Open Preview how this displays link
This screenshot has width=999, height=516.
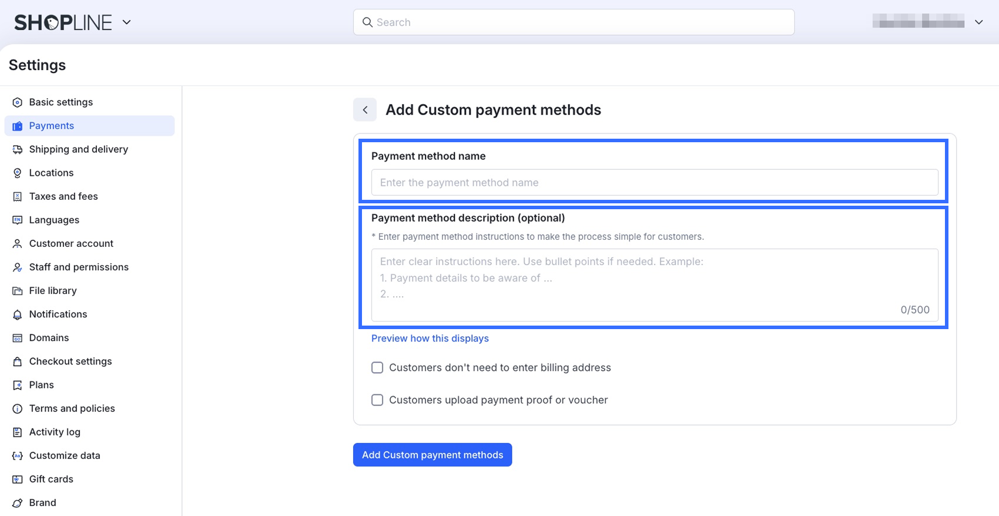(430, 339)
